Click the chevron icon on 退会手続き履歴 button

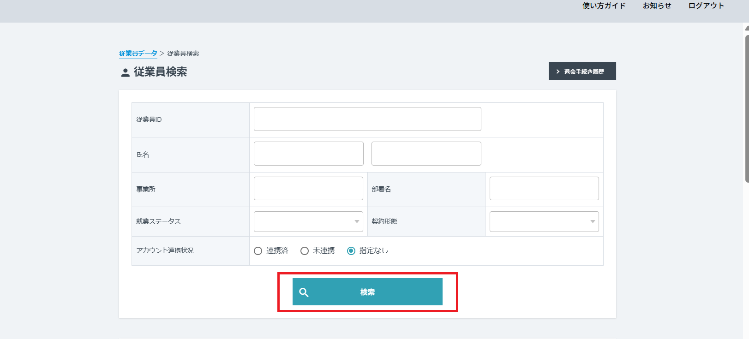557,71
